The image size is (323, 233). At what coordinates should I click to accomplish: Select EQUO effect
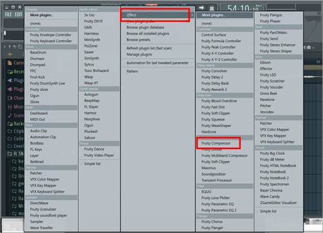click(206, 192)
